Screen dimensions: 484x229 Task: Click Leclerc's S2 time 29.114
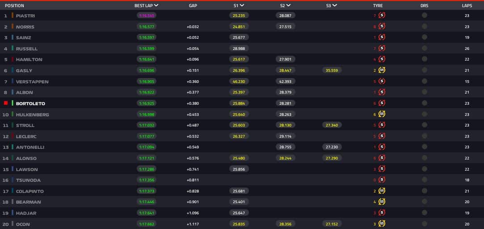tap(286, 136)
